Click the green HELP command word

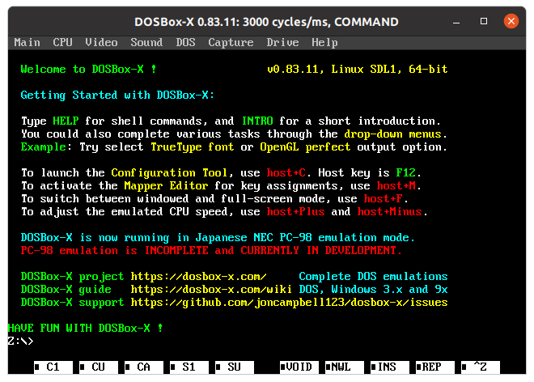(x=66, y=121)
